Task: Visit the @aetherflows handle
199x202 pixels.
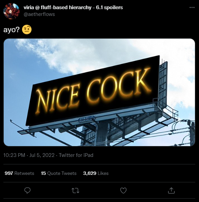Action: click(39, 14)
